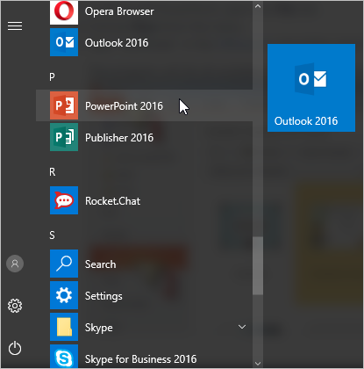Open the Opera Browser icon
The height and width of the screenshot is (369, 364).
(x=64, y=12)
